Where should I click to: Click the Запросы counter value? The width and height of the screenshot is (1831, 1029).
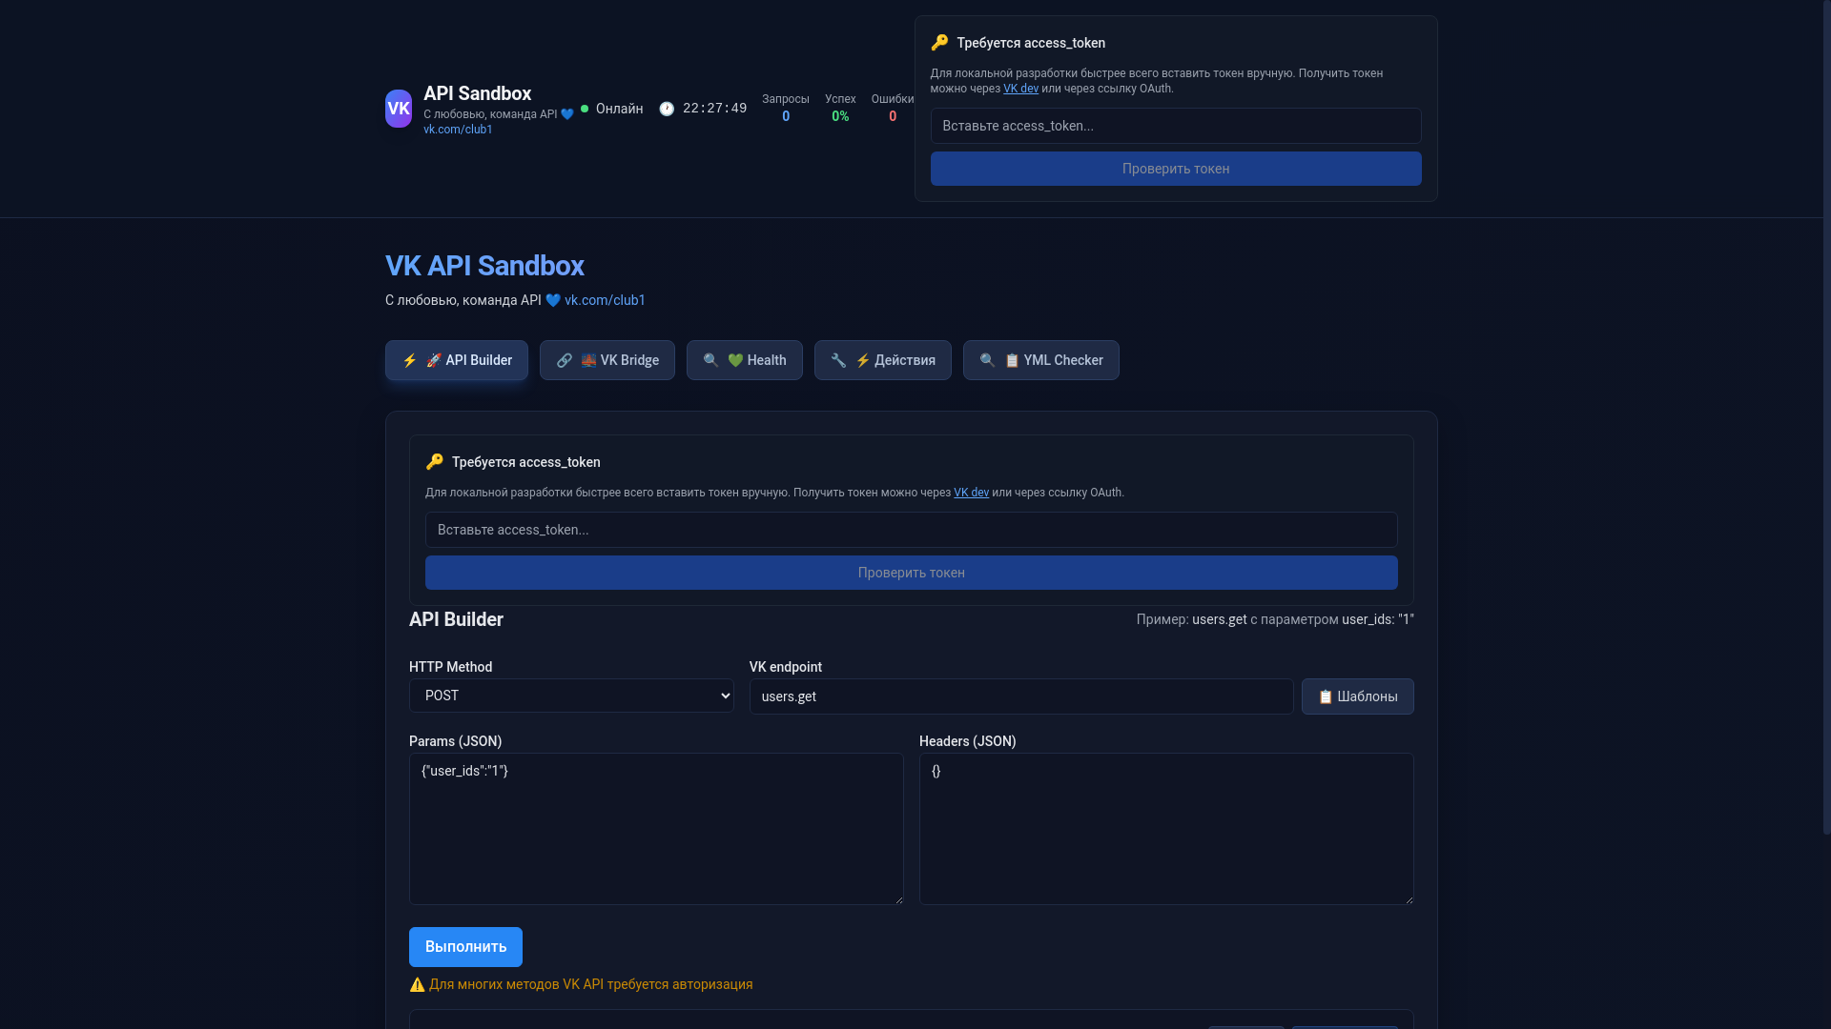[786, 116]
